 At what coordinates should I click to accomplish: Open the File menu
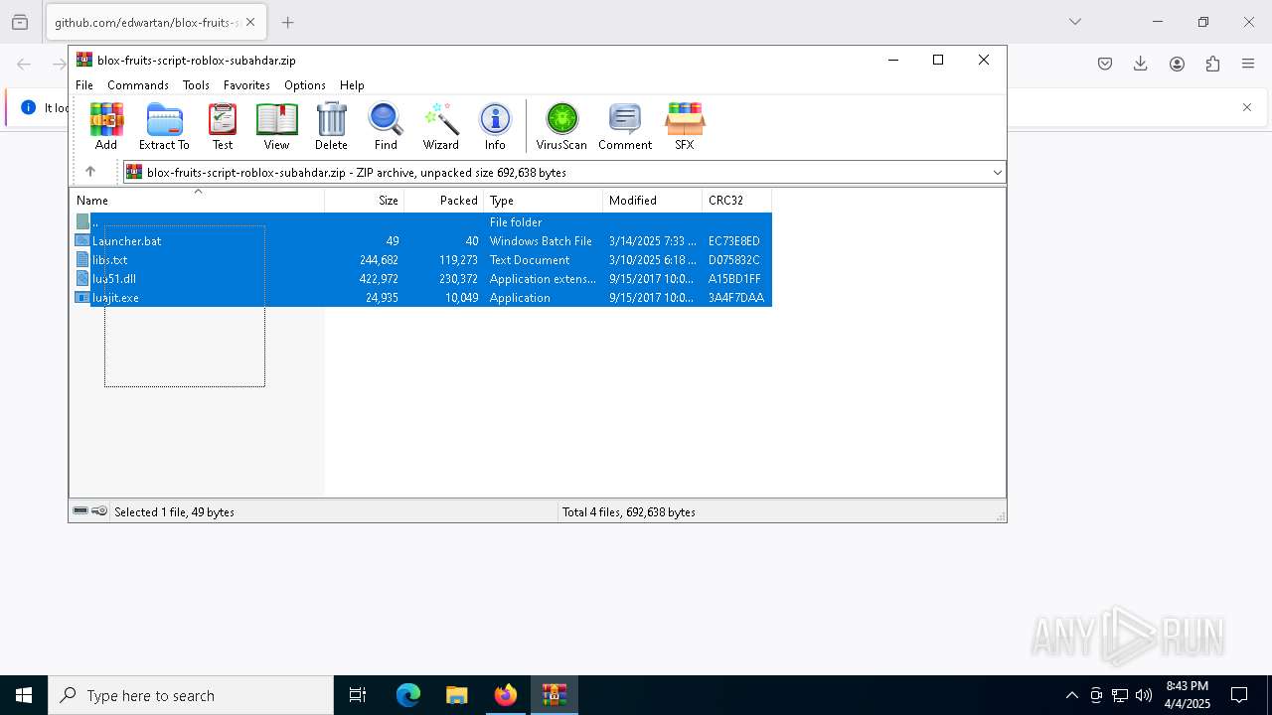click(x=84, y=85)
